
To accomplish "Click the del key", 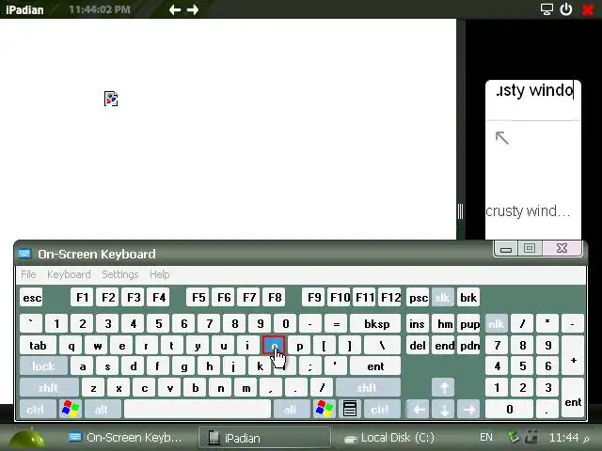I will coord(418,346).
